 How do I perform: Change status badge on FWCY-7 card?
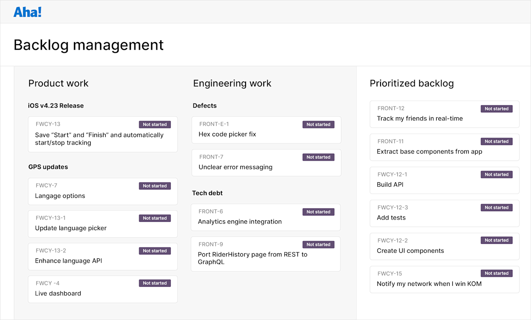pyautogui.click(x=154, y=185)
